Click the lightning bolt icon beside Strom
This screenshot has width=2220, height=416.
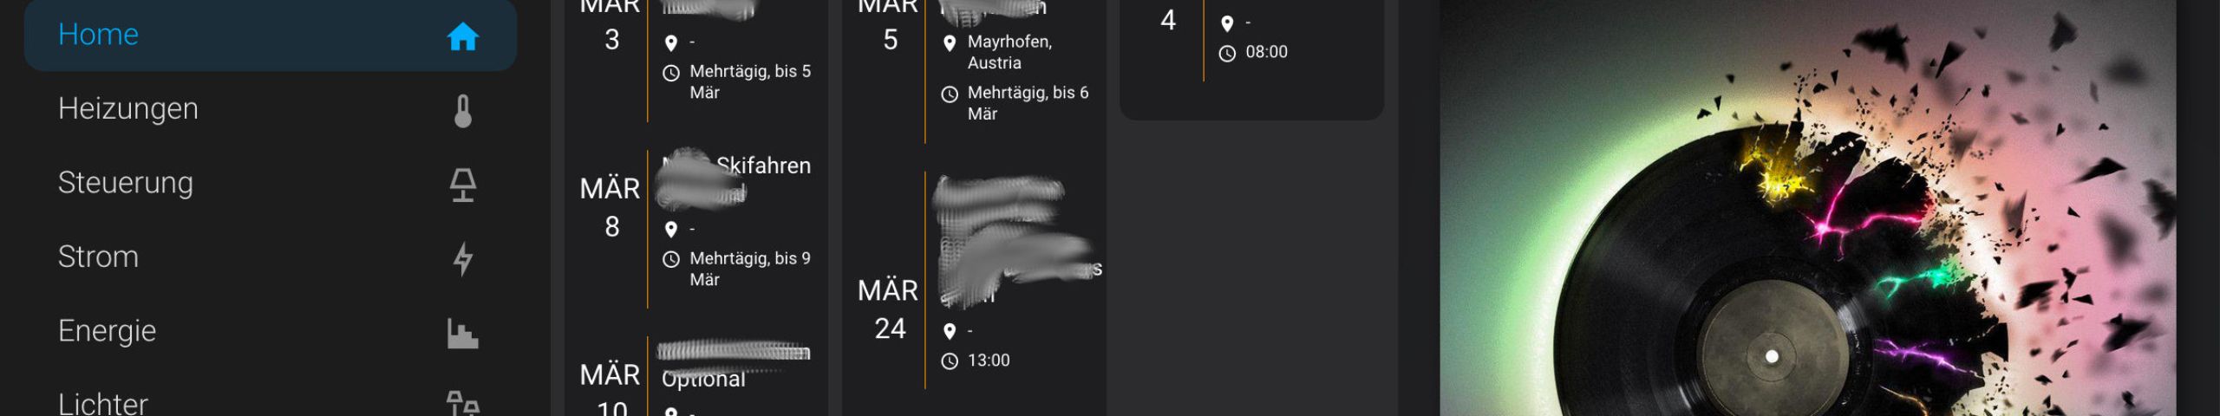[x=462, y=258]
